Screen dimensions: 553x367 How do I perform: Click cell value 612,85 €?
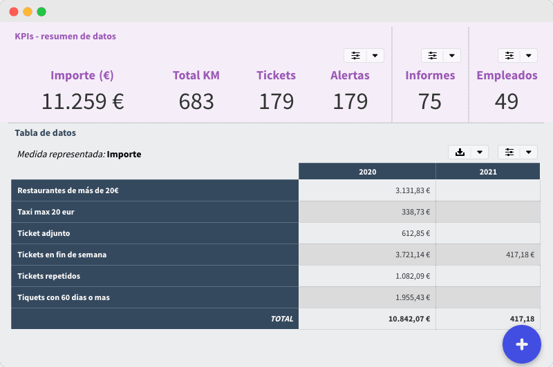point(416,233)
